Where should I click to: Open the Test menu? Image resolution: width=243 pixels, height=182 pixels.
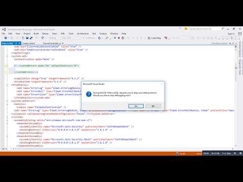coord(94,33)
